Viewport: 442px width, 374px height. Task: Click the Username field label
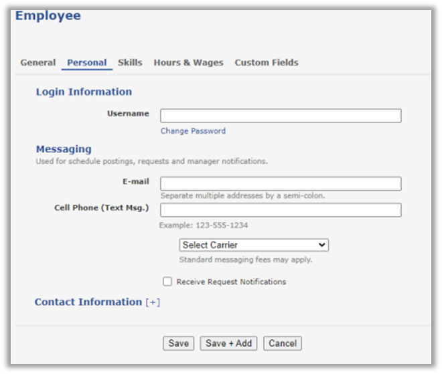tap(128, 114)
